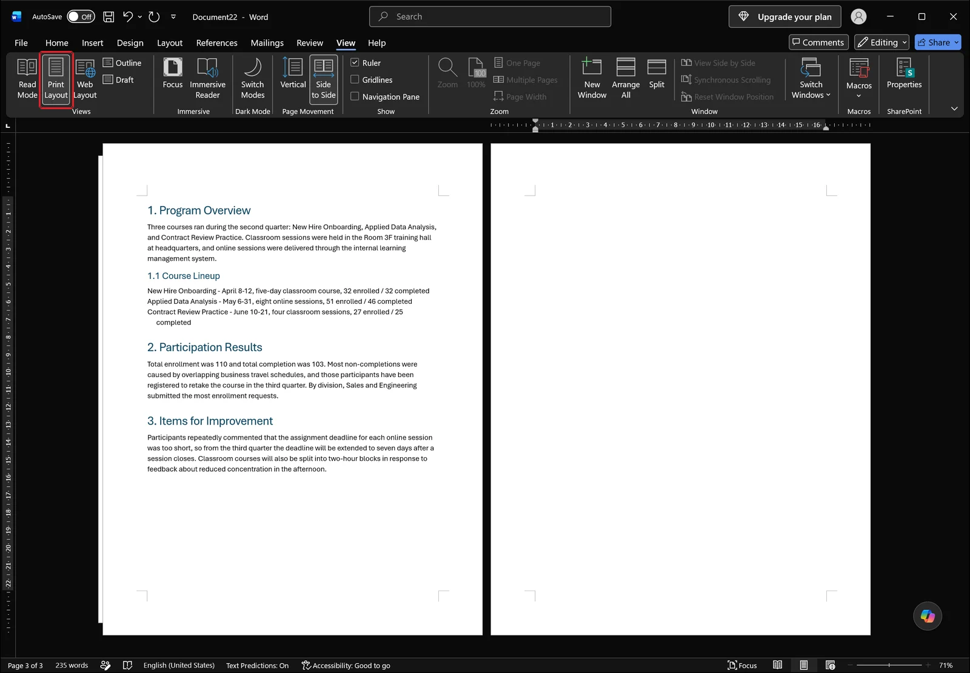Open the Layout tab
The width and height of the screenshot is (970, 673).
click(x=170, y=43)
